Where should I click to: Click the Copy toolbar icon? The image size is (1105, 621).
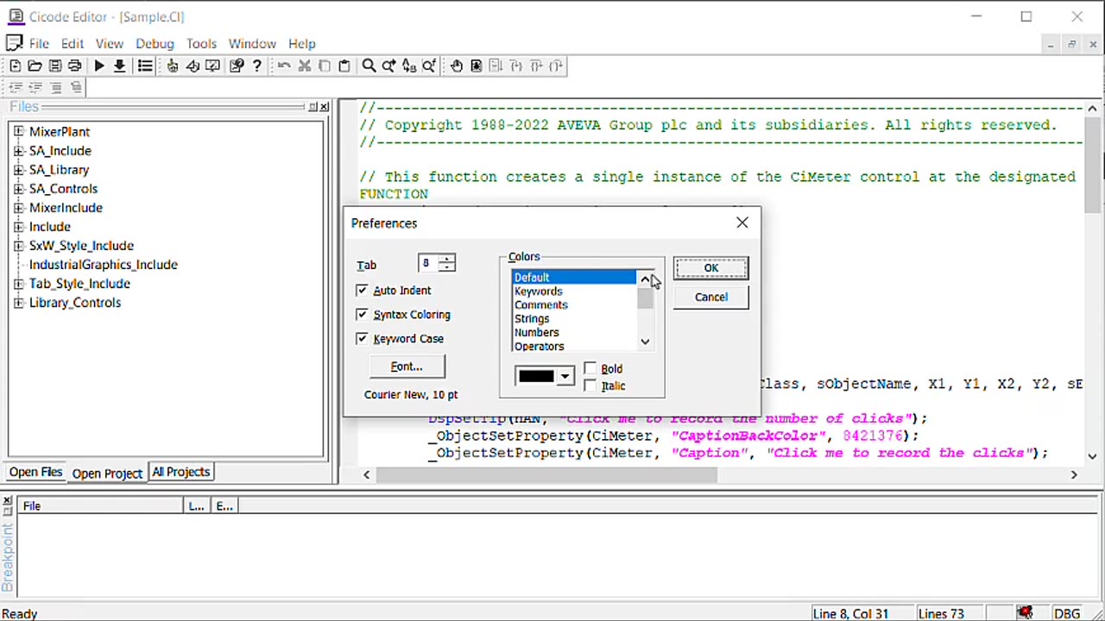point(325,66)
